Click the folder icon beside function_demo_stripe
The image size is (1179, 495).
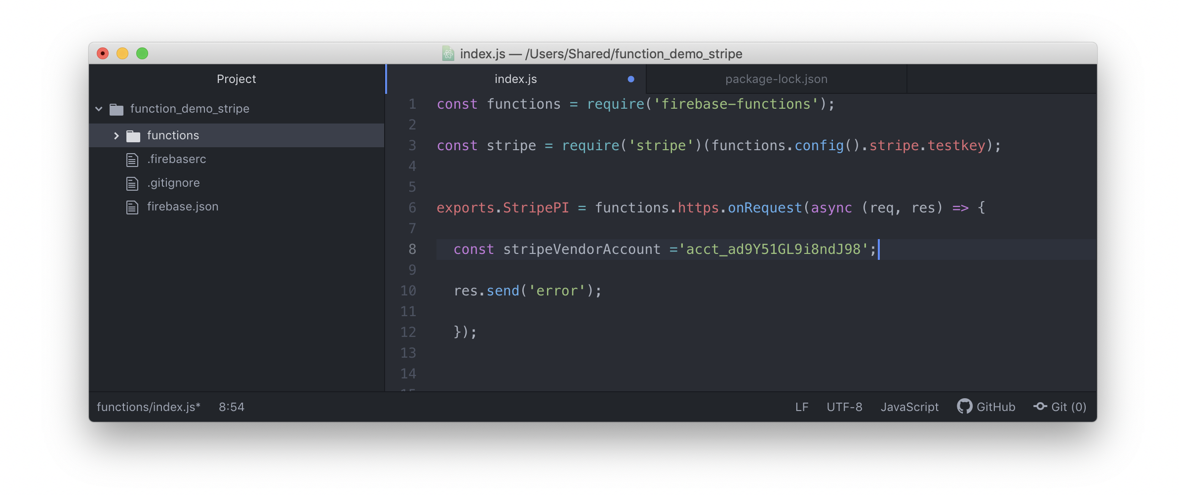pos(117,109)
